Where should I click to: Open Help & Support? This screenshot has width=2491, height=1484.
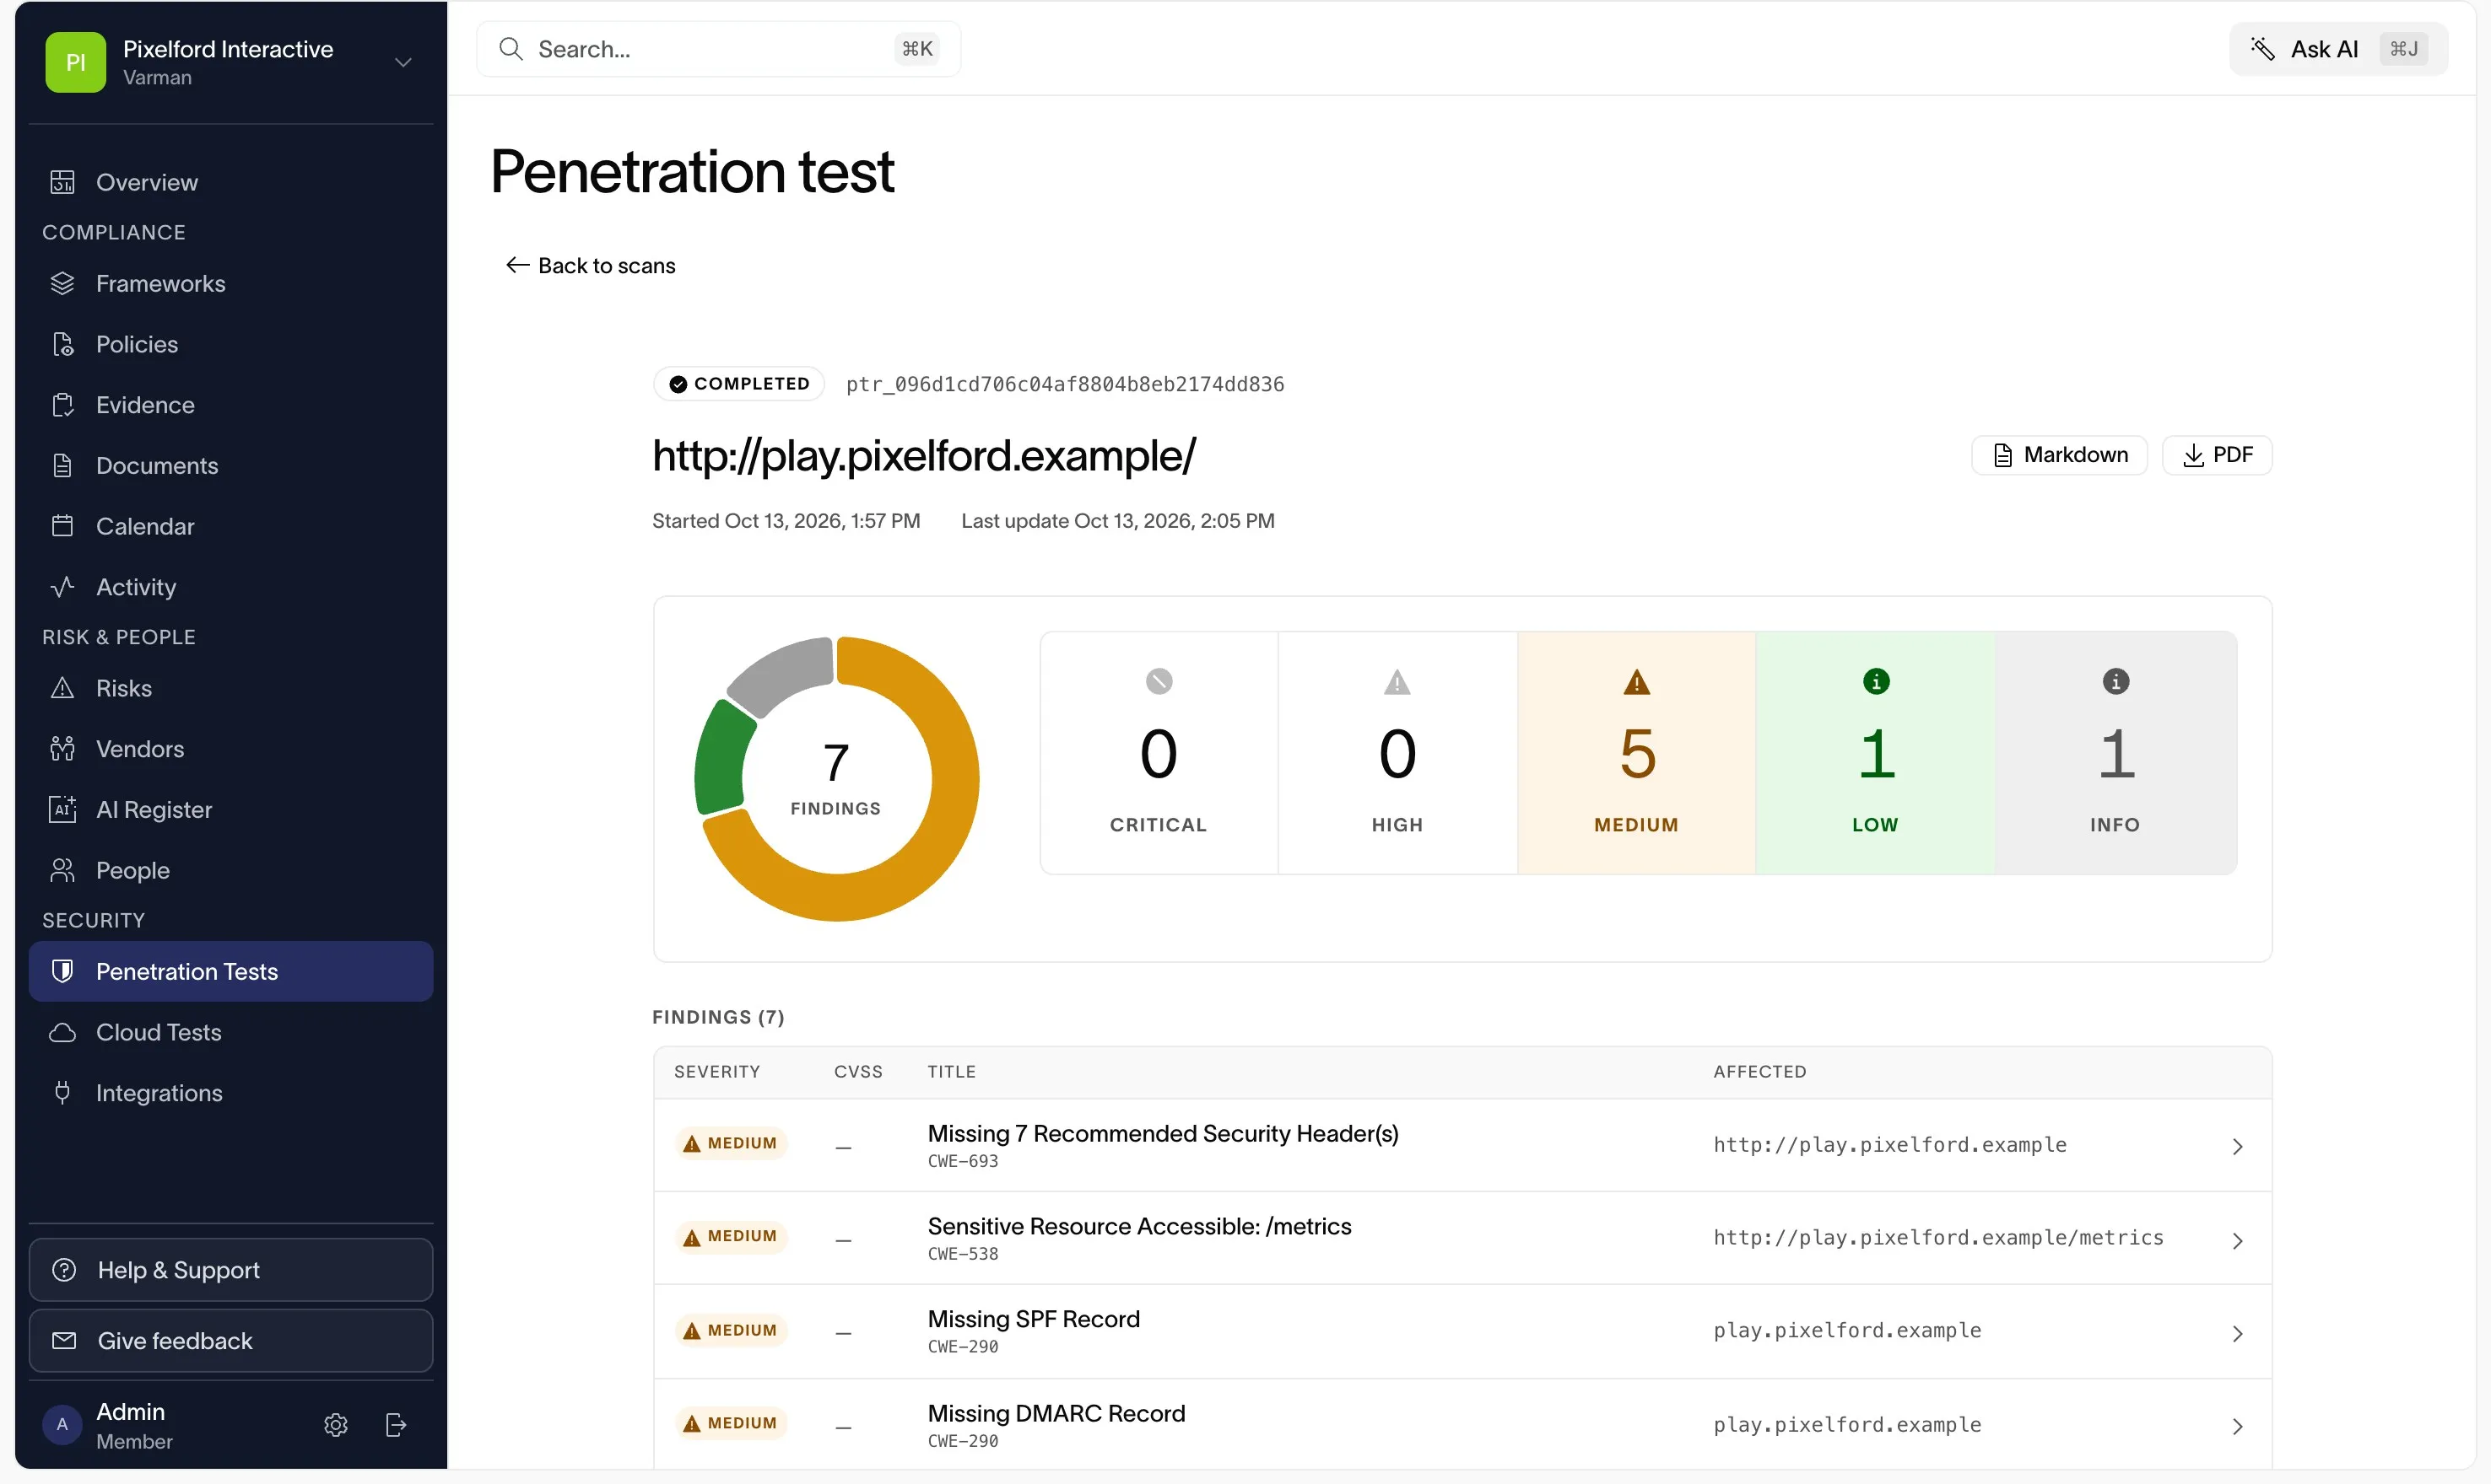(230, 1270)
